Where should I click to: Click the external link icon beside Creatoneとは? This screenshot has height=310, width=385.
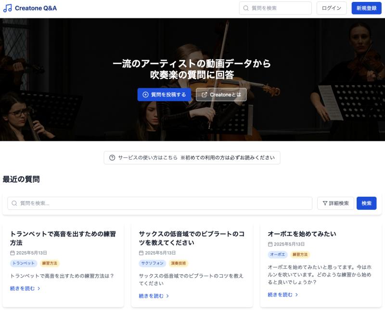point(204,94)
